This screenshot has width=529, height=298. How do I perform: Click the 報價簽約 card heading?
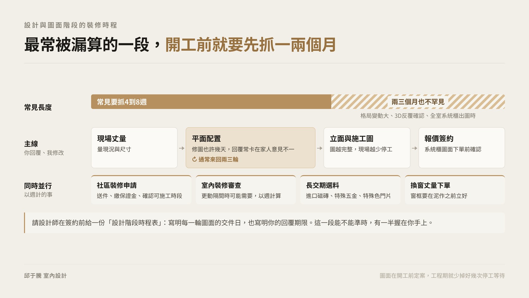click(439, 139)
